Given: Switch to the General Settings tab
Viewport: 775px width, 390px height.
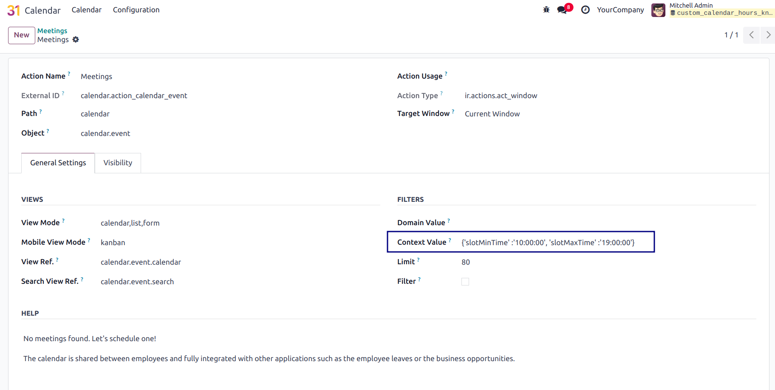Looking at the screenshot, I should click(58, 163).
